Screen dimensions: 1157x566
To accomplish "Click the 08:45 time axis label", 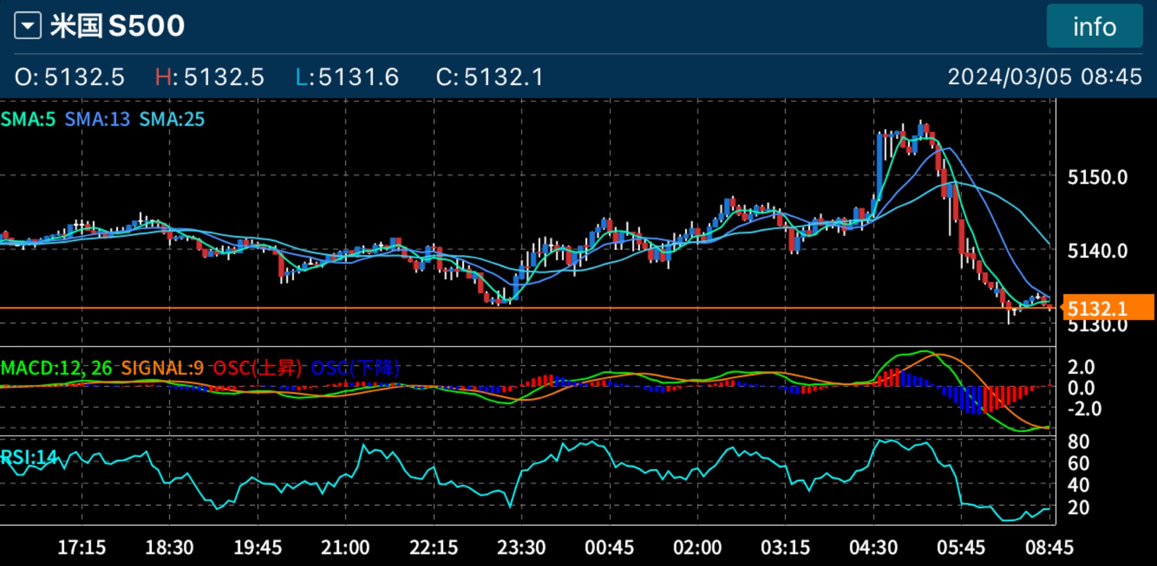I will 1049,547.
